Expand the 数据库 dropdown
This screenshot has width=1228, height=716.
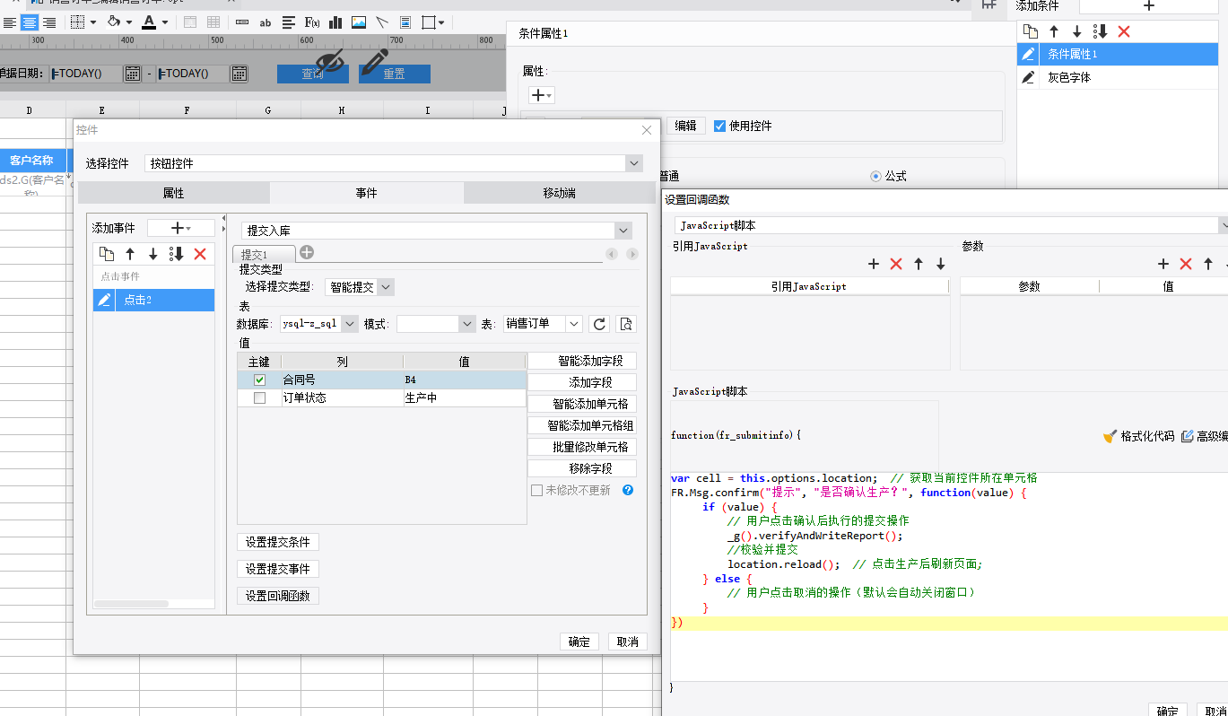tap(349, 324)
